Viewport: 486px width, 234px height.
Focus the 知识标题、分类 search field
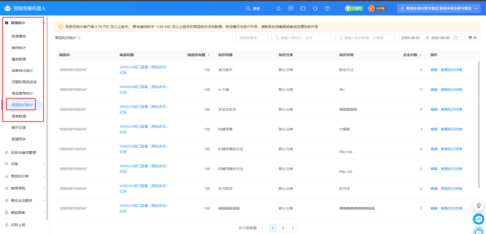click(365, 38)
